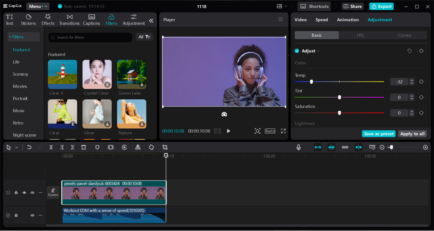The width and height of the screenshot is (434, 231).
Task: Lock the video track
Action: coord(16,193)
